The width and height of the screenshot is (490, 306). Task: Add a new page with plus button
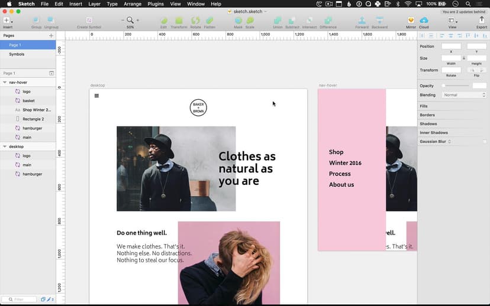51,36
